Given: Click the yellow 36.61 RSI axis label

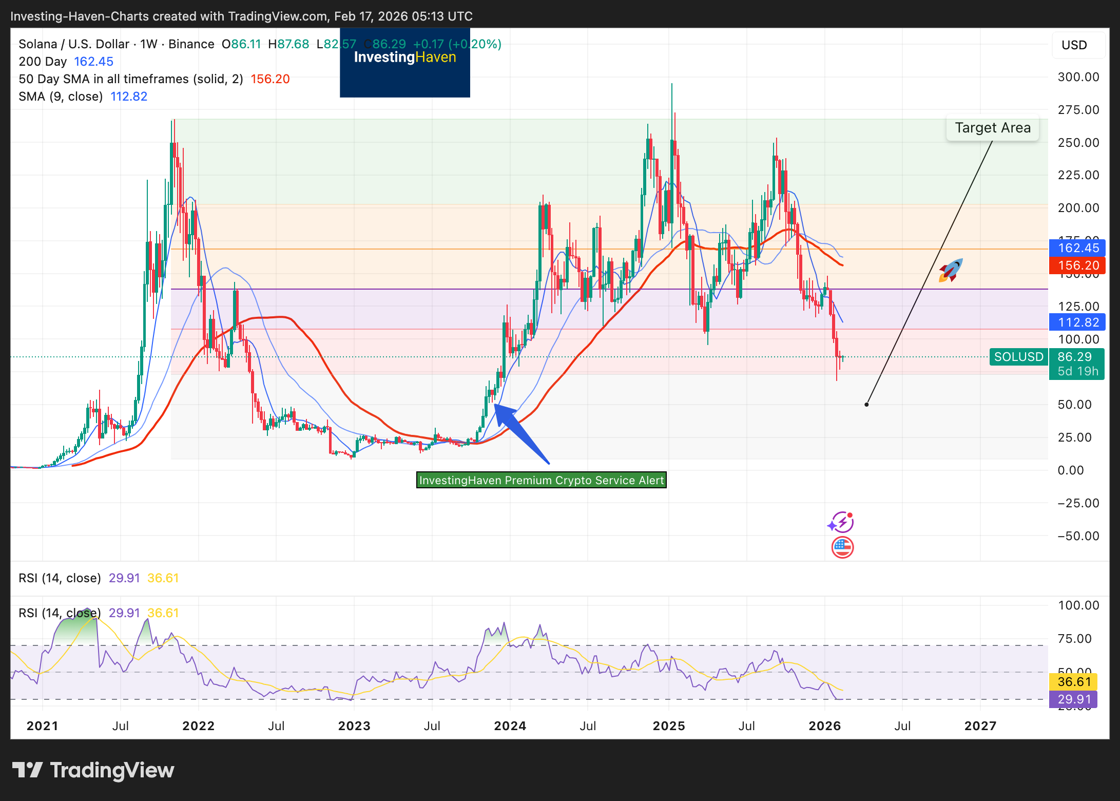Looking at the screenshot, I should tap(1073, 682).
